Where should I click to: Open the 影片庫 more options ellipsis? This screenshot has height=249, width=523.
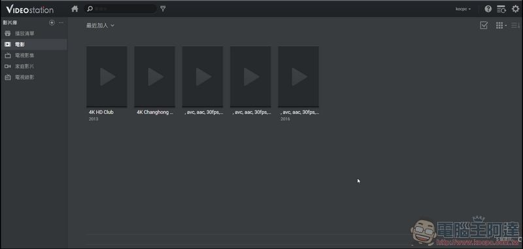point(61,23)
